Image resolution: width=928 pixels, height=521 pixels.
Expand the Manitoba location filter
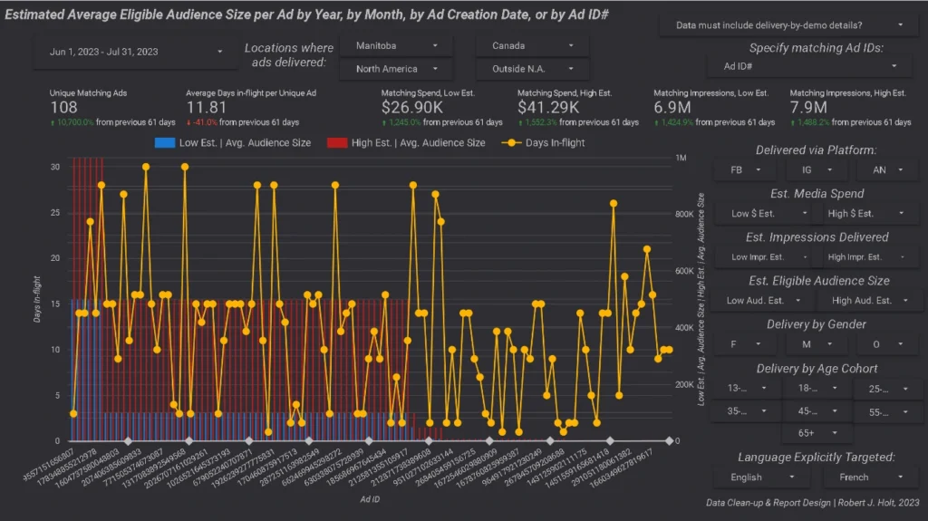pyautogui.click(x=396, y=45)
